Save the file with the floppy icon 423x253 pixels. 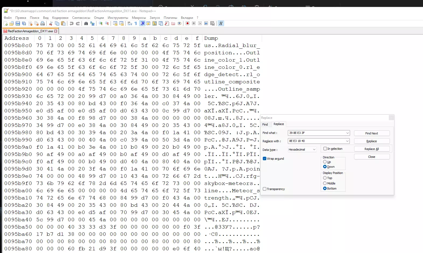[18, 23]
